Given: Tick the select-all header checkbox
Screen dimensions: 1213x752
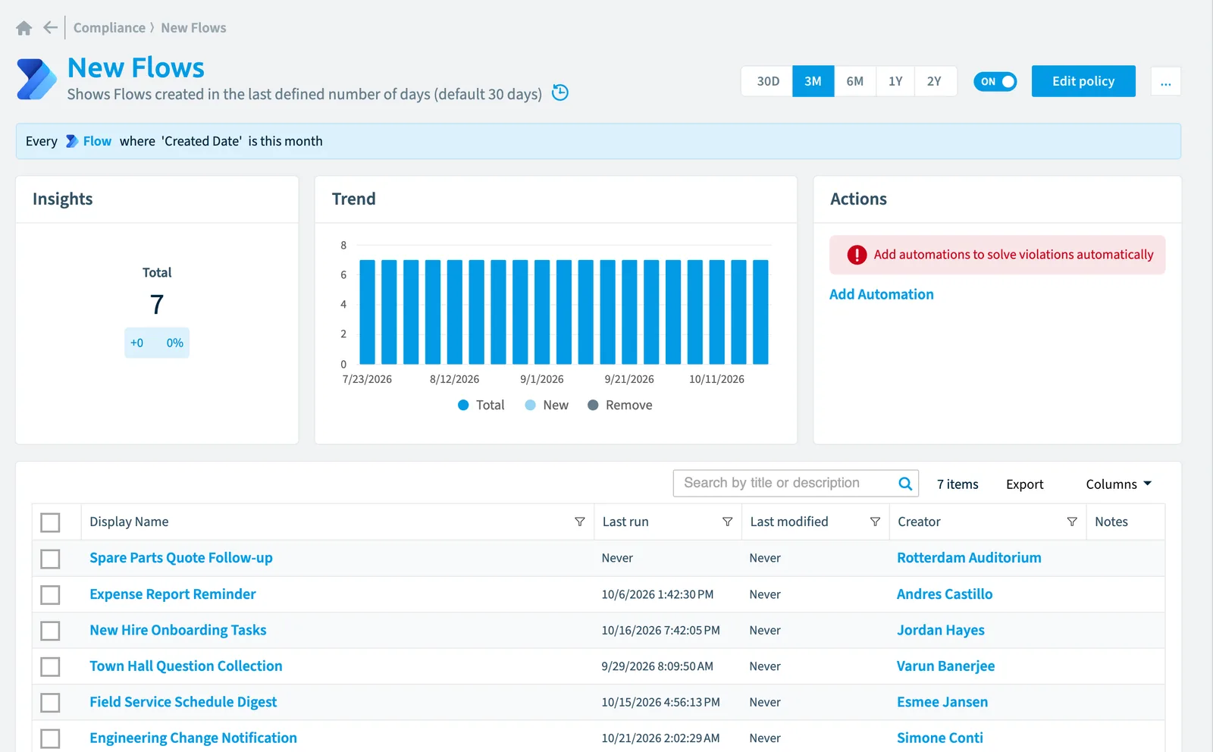Looking at the screenshot, I should (x=50, y=522).
